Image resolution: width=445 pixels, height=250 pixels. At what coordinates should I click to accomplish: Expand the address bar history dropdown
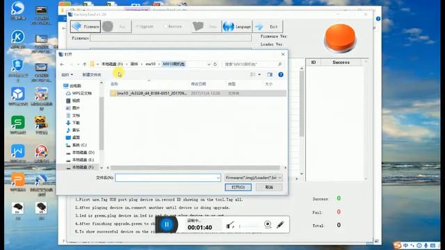click(209, 65)
